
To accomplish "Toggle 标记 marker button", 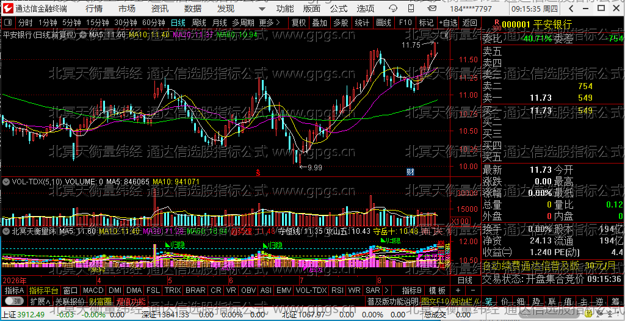I will click(427, 23).
